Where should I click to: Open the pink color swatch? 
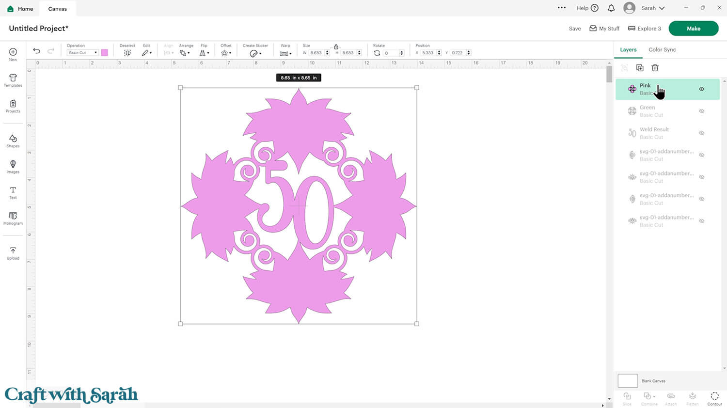coord(104,53)
